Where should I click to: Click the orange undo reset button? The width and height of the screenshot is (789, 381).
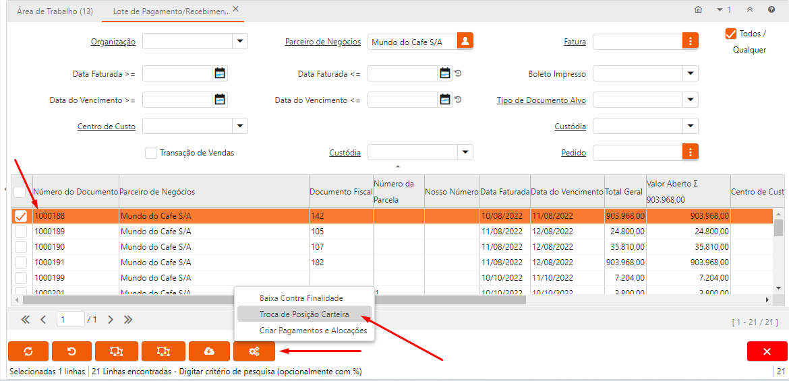[72, 351]
